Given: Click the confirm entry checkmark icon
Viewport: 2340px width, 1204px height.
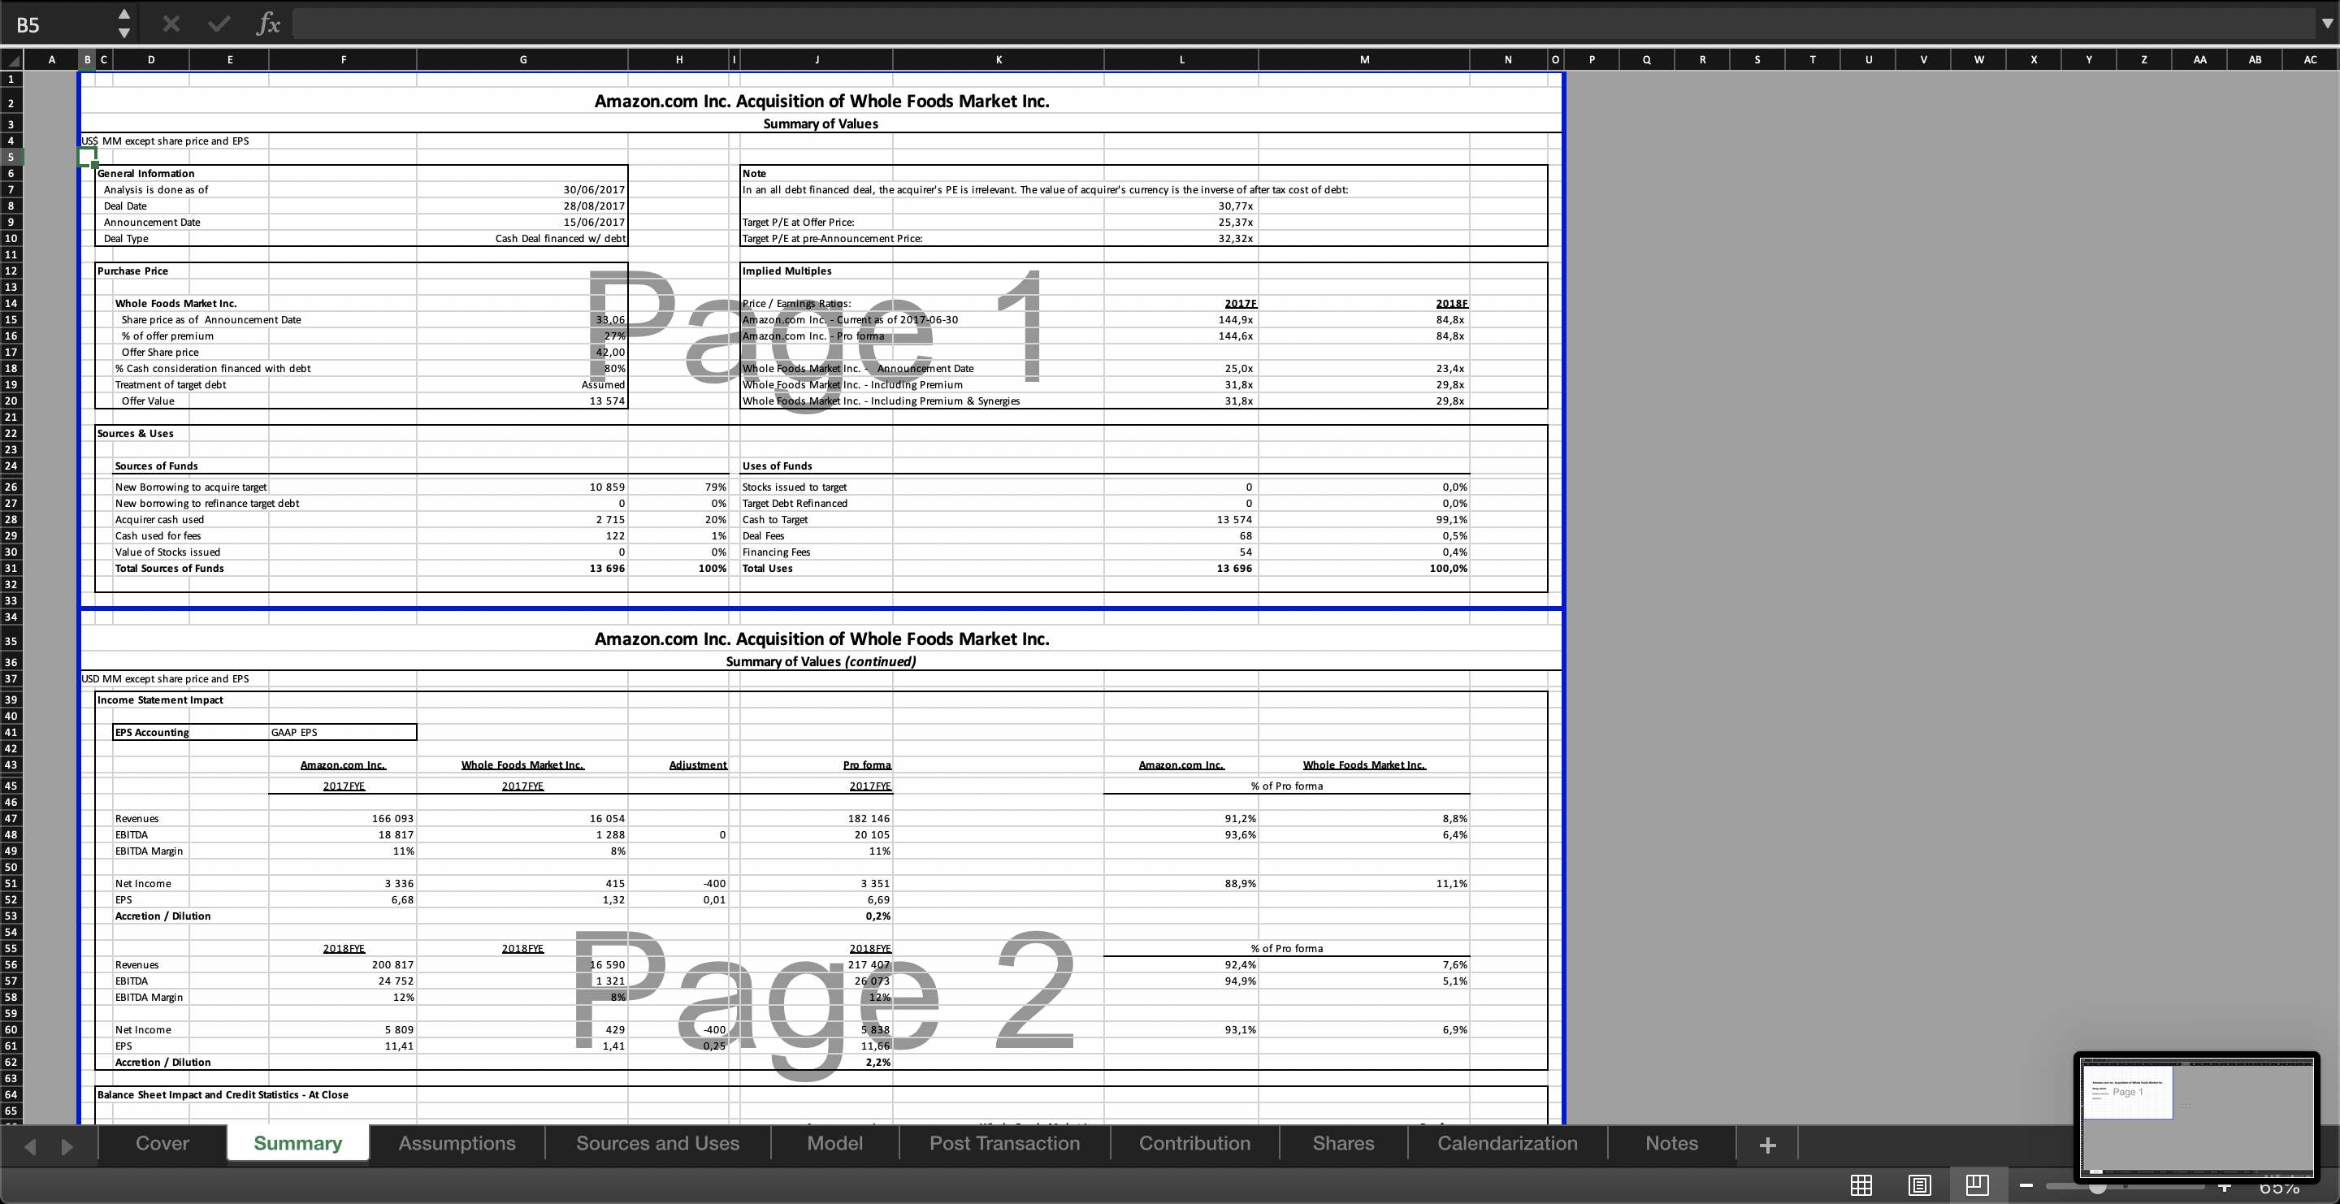Looking at the screenshot, I should pos(218,24).
